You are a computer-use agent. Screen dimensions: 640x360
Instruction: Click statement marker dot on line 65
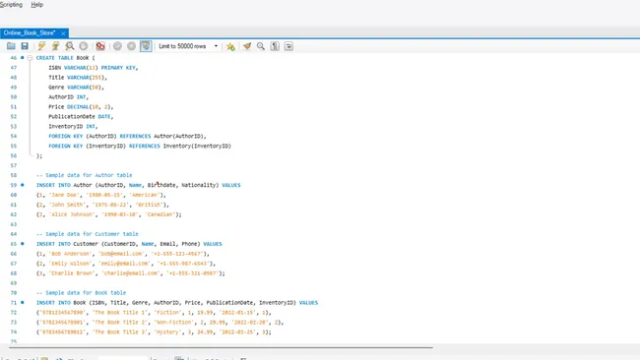click(23, 243)
